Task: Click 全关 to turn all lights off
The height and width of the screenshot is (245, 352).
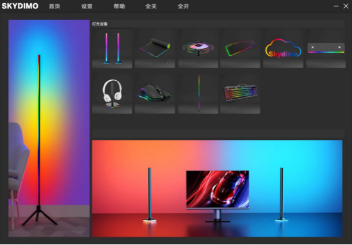Action: 151,6
